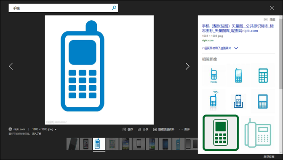This screenshot has width=283, height=160.
Task: Click the scrollbar down arrow
Action: tap(281, 152)
